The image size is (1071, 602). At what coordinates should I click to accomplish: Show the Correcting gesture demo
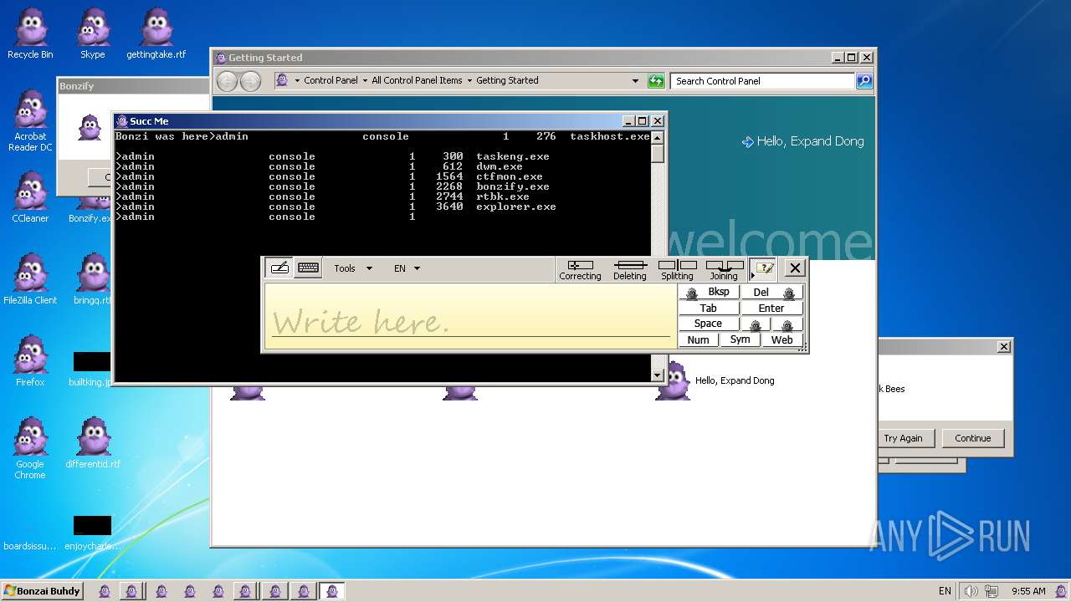[x=580, y=270]
